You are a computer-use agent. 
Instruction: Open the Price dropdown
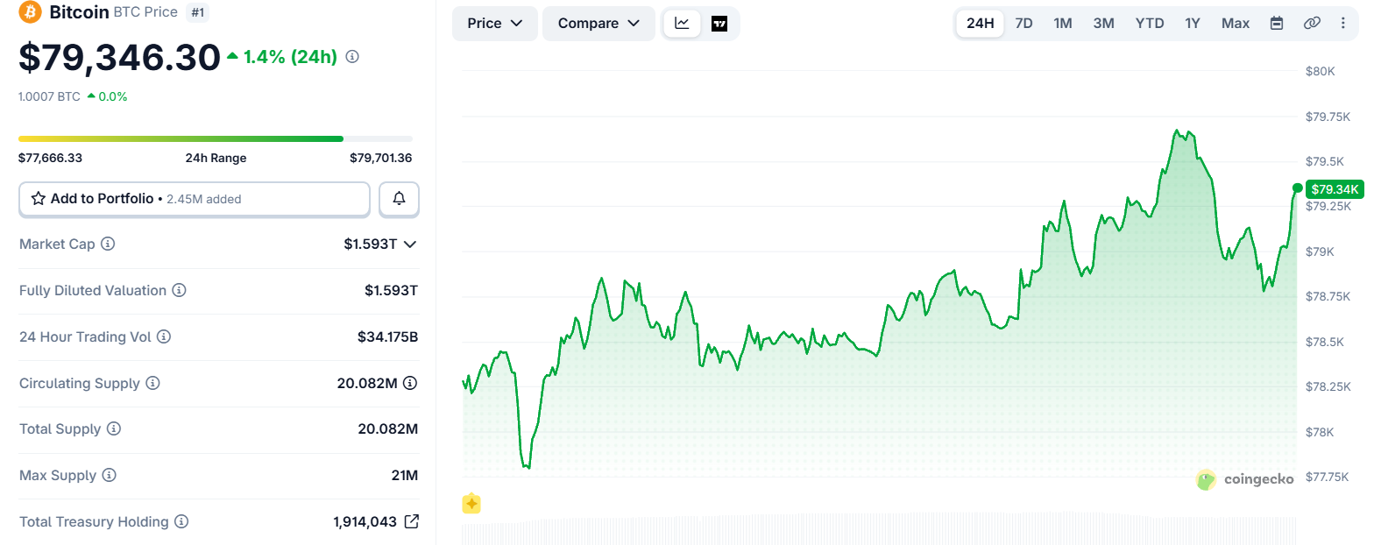tap(495, 24)
